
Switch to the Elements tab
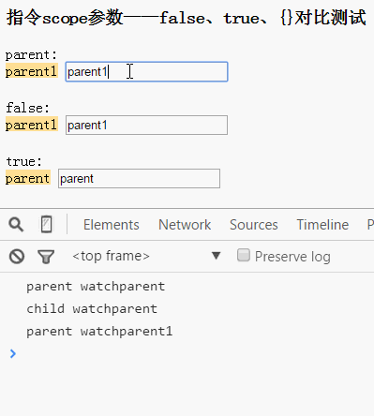(x=112, y=225)
